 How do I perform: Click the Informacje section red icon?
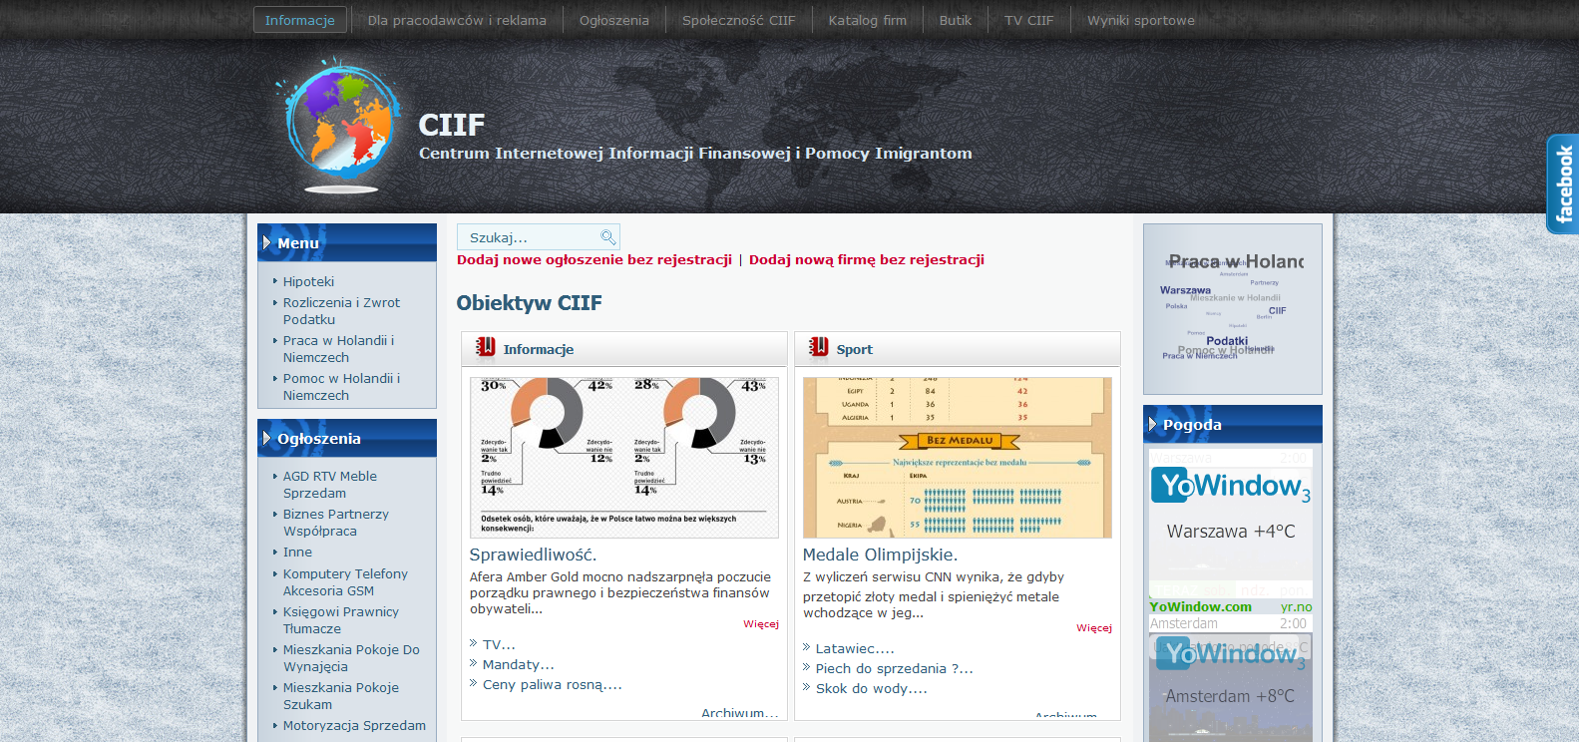click(x=486, y=347)
